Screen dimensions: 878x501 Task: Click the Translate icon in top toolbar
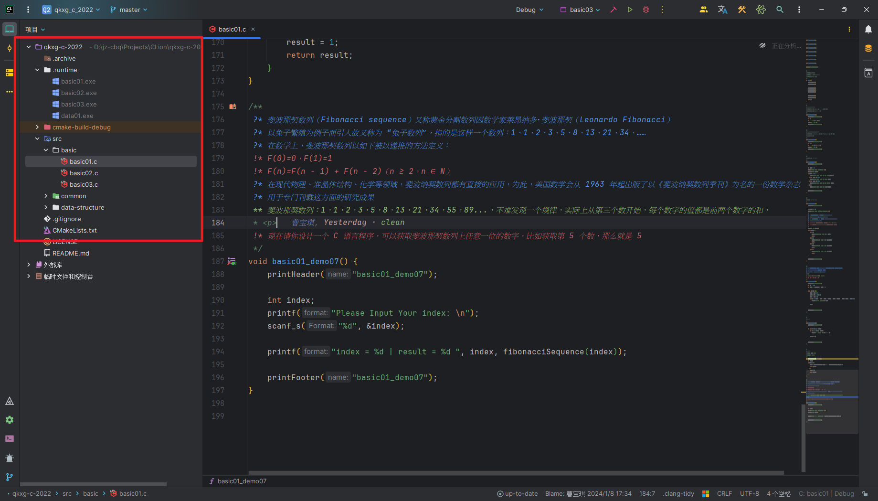pyautogui.click(x=723, y=10)
